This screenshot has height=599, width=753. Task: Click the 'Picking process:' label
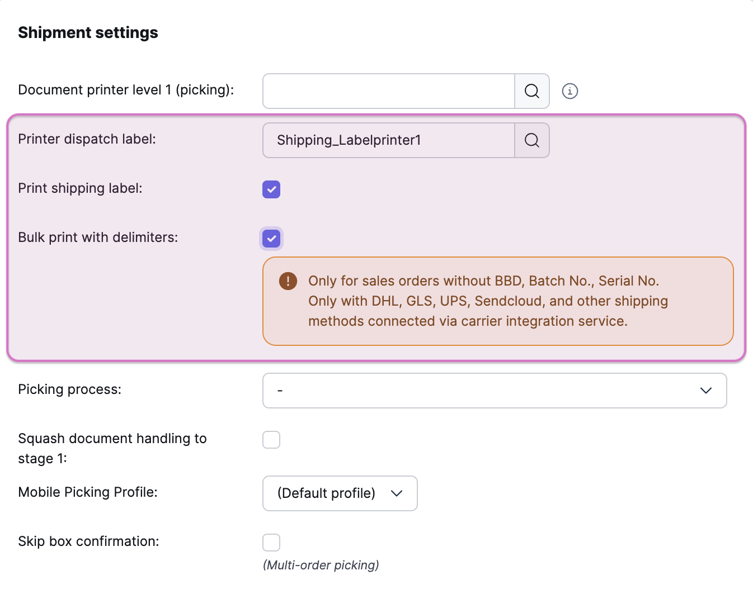click(x=69, y=389)
